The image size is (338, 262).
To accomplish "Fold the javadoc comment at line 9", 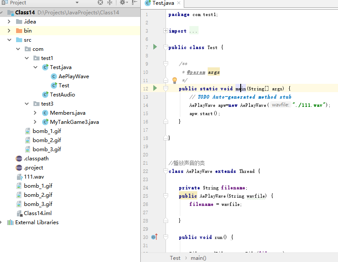I will tap(166, 63).
